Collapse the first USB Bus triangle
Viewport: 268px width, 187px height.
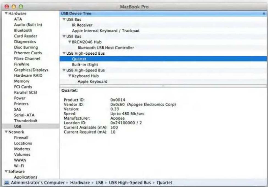64,19
